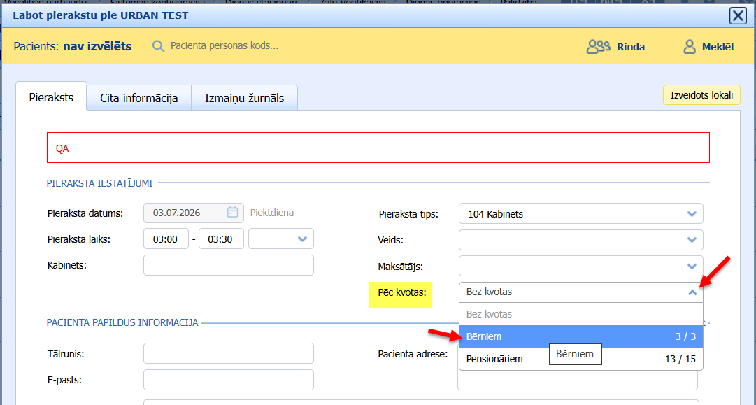The image size is (756, 405).
Task: Select the greyed Bez kvotas list option
Action: pos(581,314)
